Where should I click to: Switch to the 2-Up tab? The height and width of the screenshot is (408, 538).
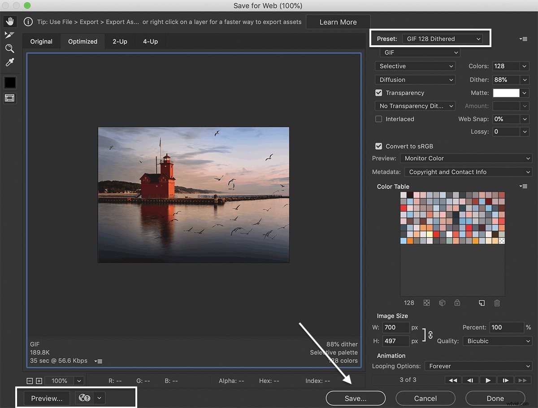(x=120, y=41)
